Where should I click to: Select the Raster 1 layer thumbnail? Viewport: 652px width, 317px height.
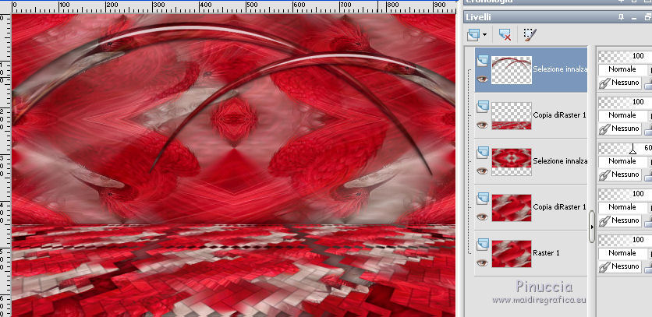(512, 253)
